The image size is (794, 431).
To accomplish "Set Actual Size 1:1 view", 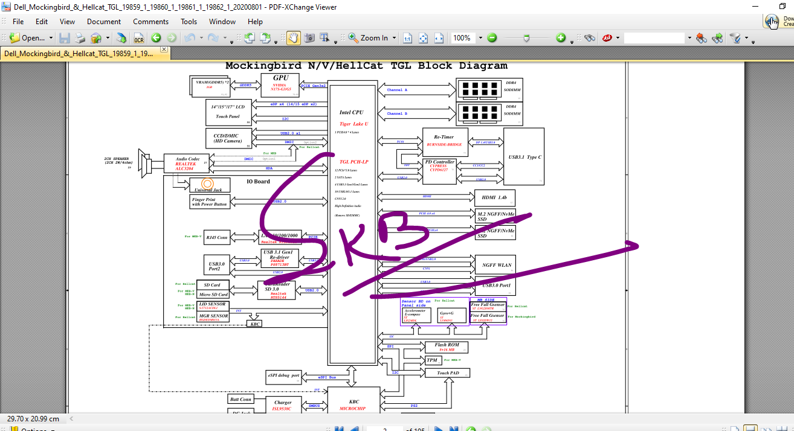I will [x=408, y=37].
